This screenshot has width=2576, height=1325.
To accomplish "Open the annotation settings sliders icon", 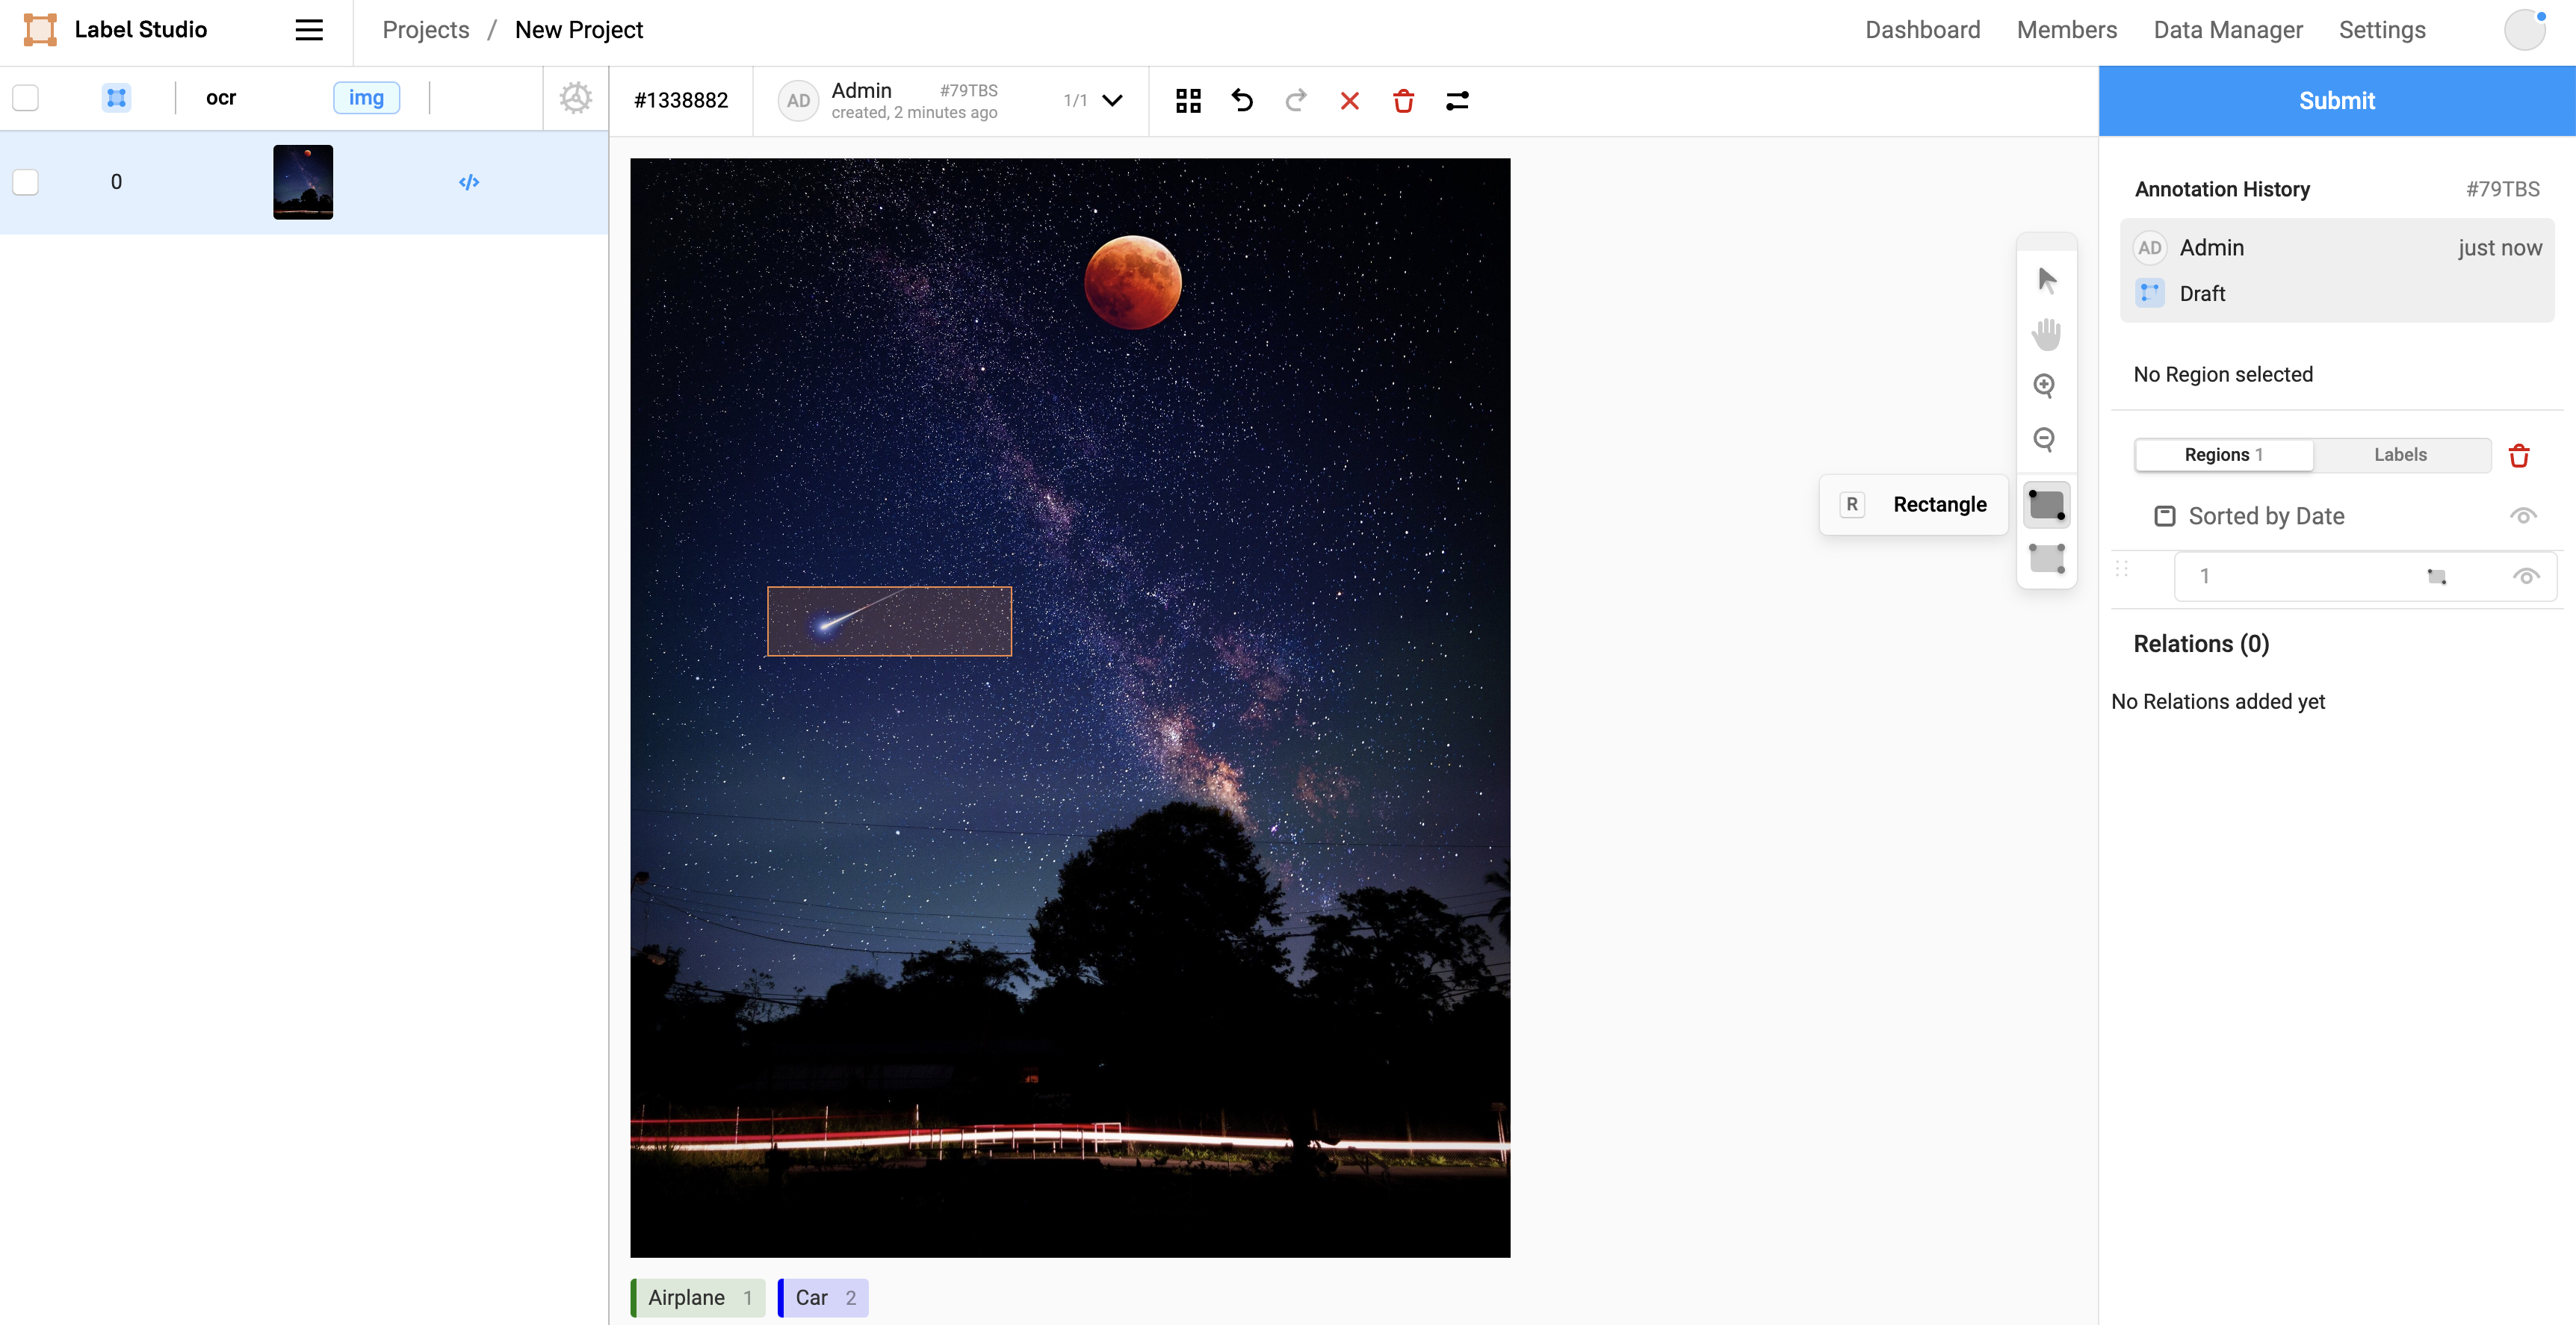I will click(x=1457, y=101).
